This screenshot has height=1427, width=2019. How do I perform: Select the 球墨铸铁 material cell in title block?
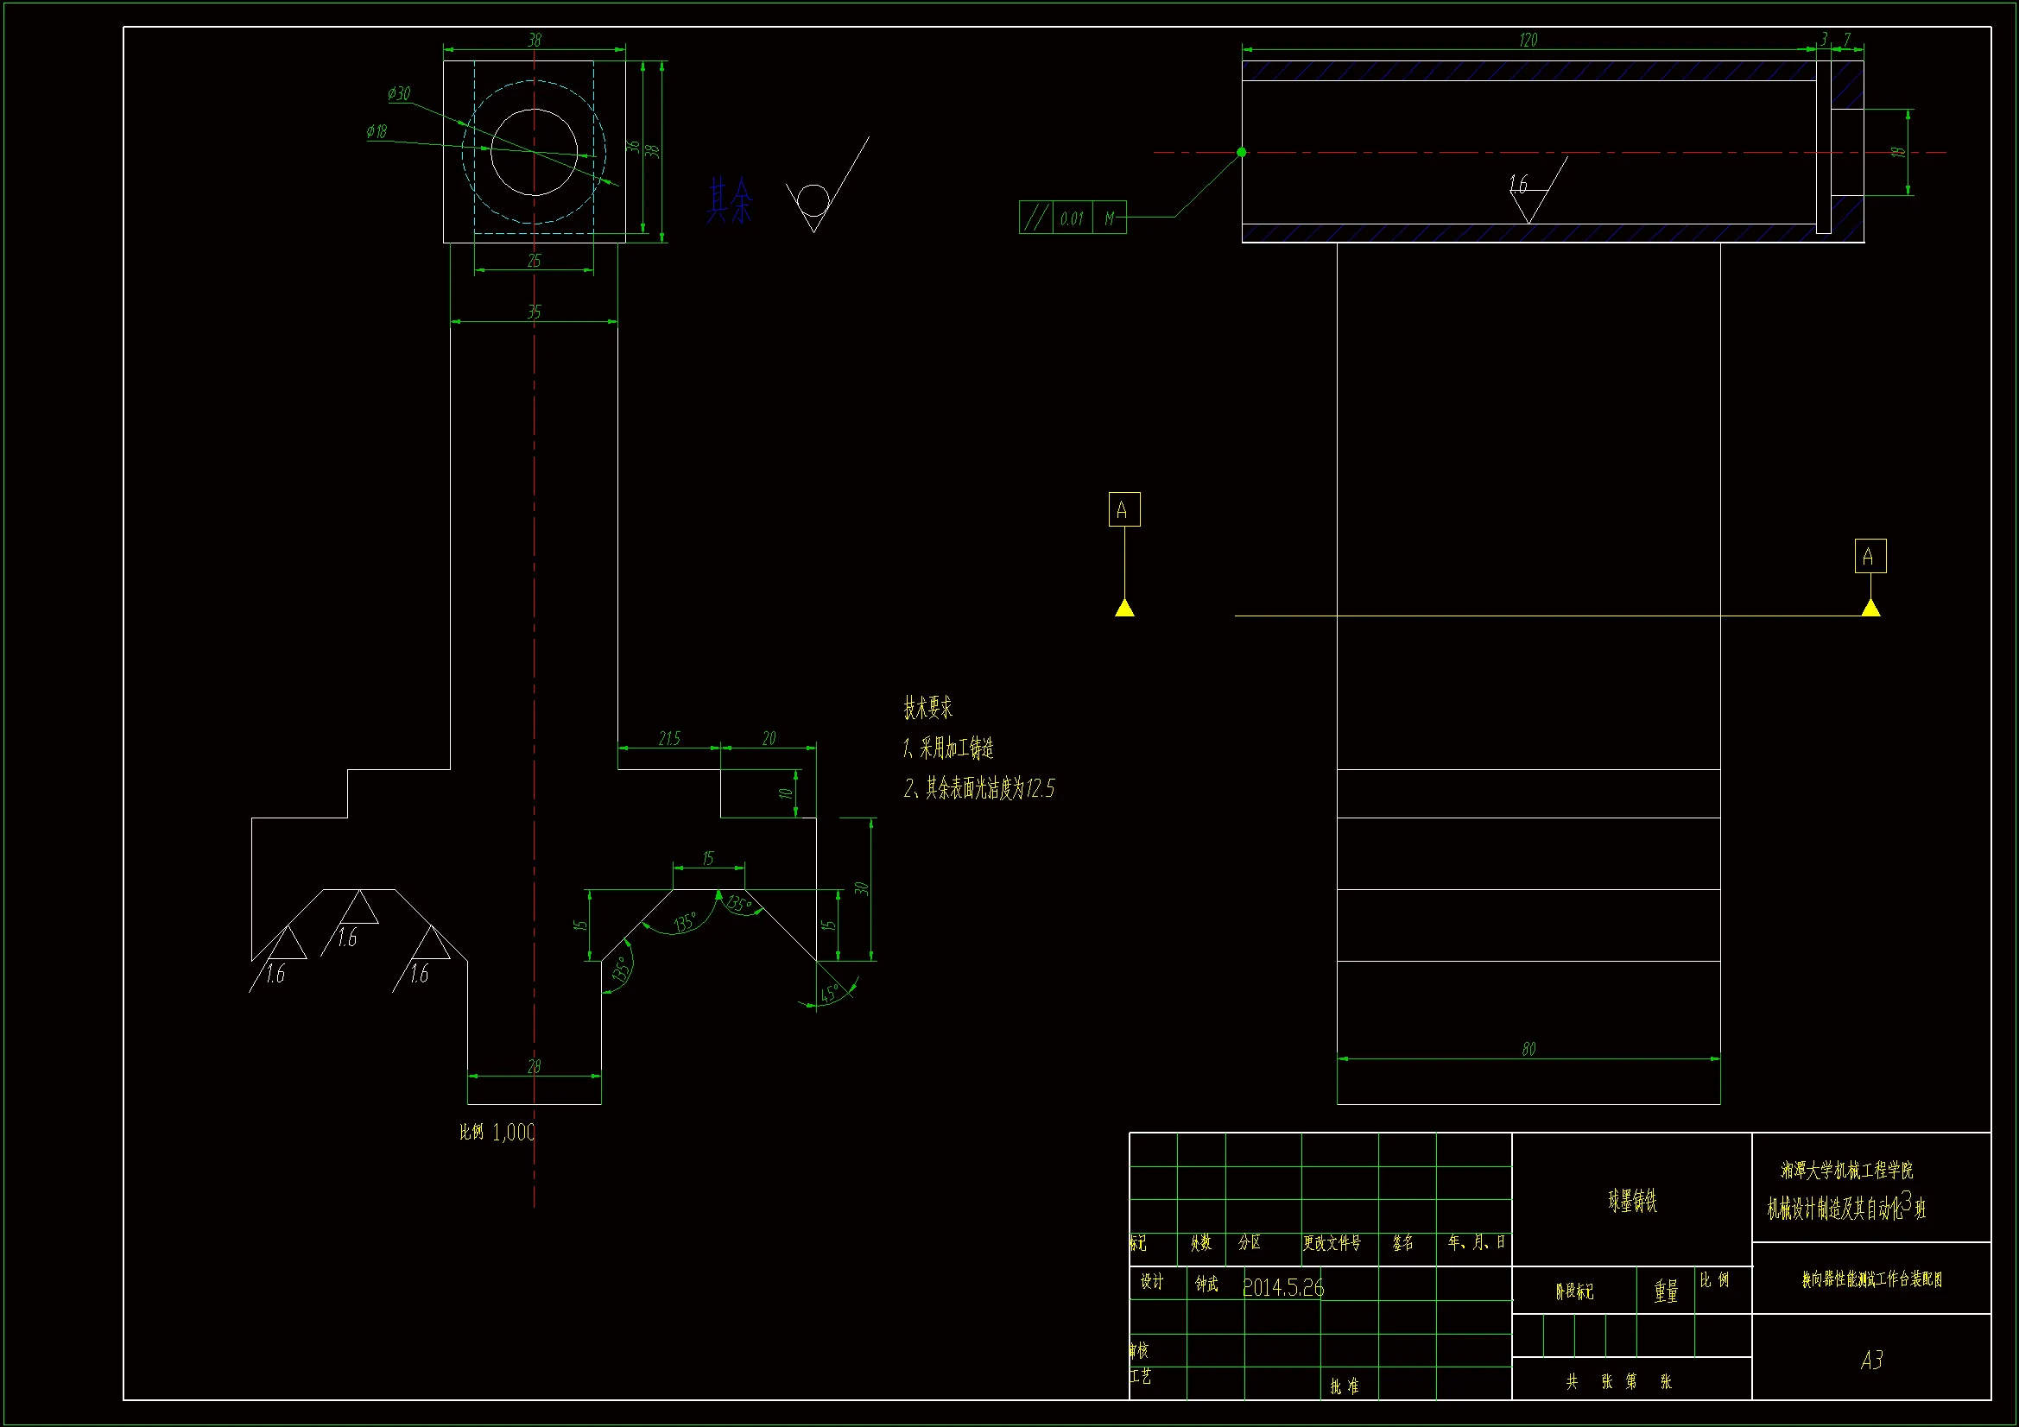[x=1631, y=1200]
